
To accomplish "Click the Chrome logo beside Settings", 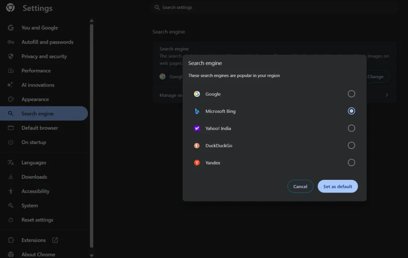I will point(10,8).
